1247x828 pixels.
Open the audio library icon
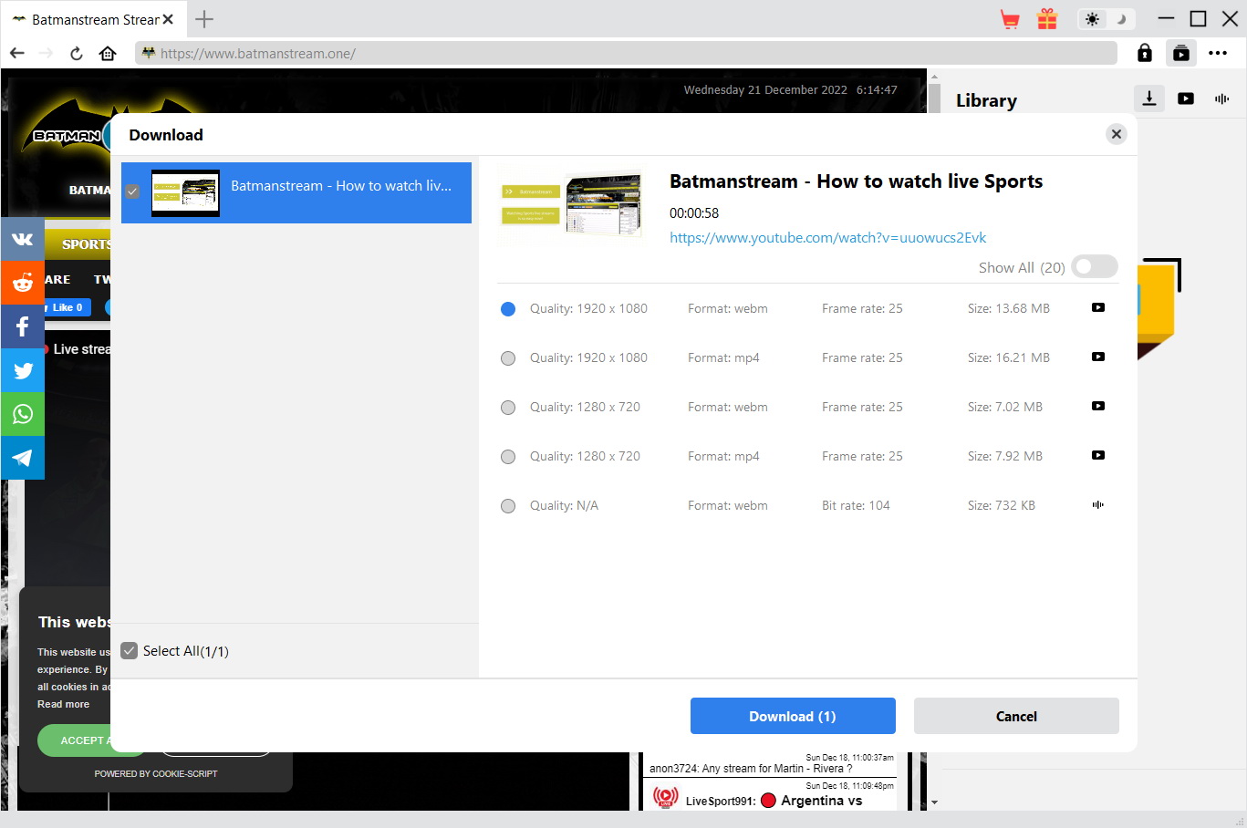pyautogui.click(x=1221, y=98)
